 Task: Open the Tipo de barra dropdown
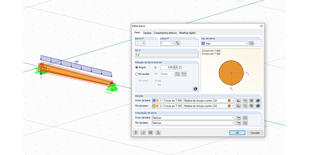[246, 43]
